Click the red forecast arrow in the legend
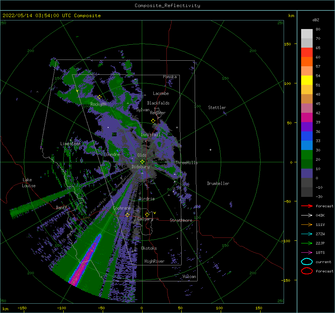 pos(307,206)
